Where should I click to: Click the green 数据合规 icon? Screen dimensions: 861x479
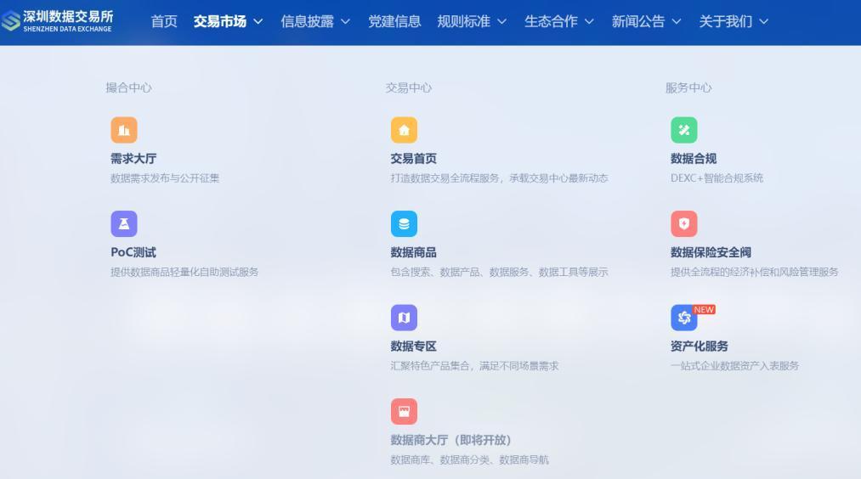tap(683, 130)
